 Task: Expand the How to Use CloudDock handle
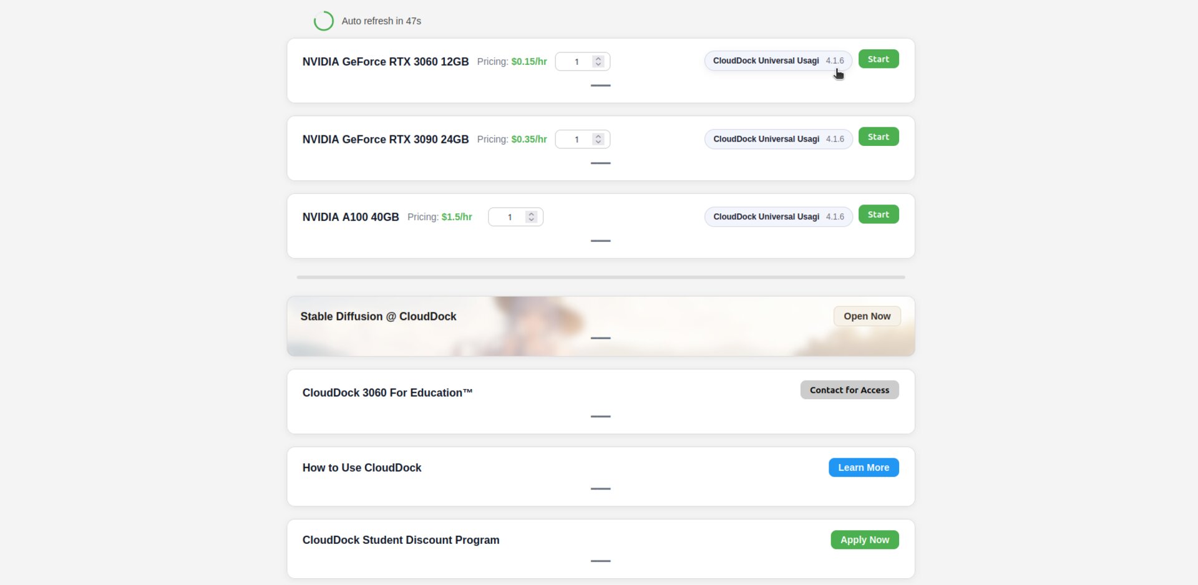(600, 489)
